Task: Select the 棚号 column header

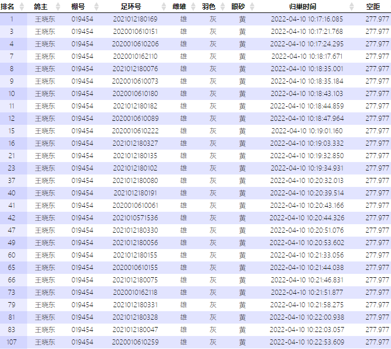Action: pos(78,7)
